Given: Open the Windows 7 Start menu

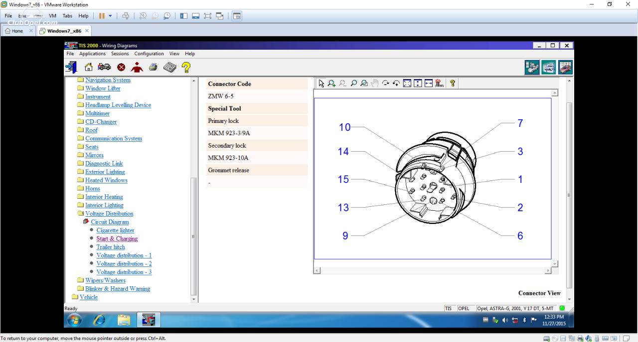Looking at the screenshot, I should point(73,320).
